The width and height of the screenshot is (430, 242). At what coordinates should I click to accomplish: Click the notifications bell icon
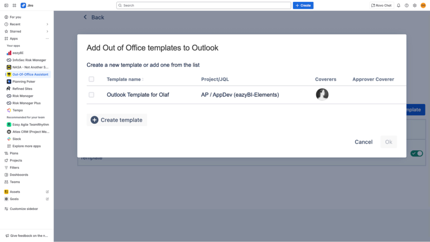pyautogui.click(x=399, y=5)
